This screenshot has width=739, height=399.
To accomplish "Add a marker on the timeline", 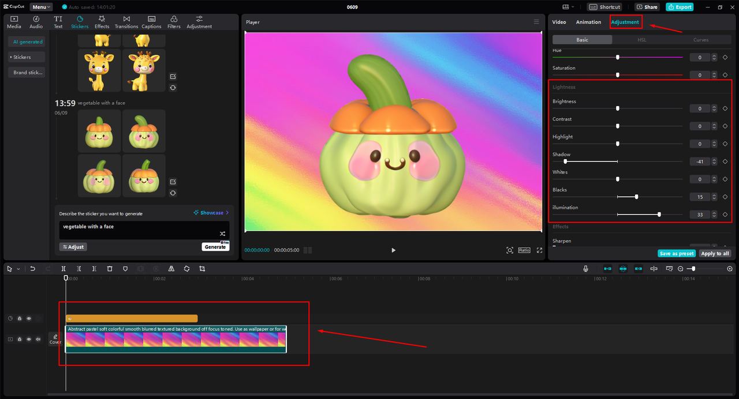I will (x=125, y=269).
